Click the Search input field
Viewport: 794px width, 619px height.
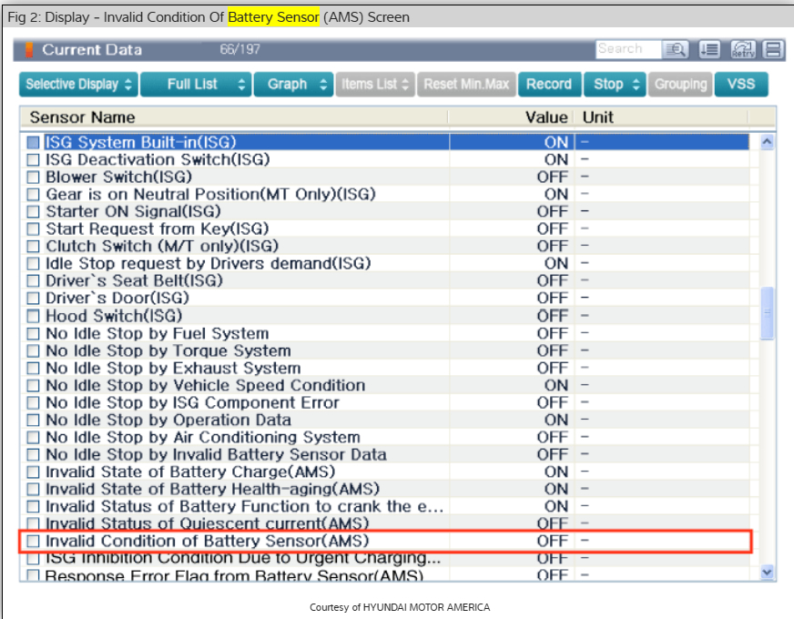(x=628, y=49)
